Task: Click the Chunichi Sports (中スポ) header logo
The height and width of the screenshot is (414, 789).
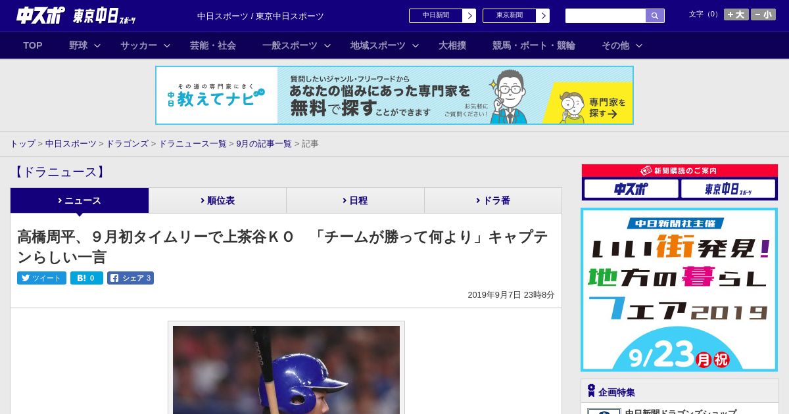Action: [40, 15]
